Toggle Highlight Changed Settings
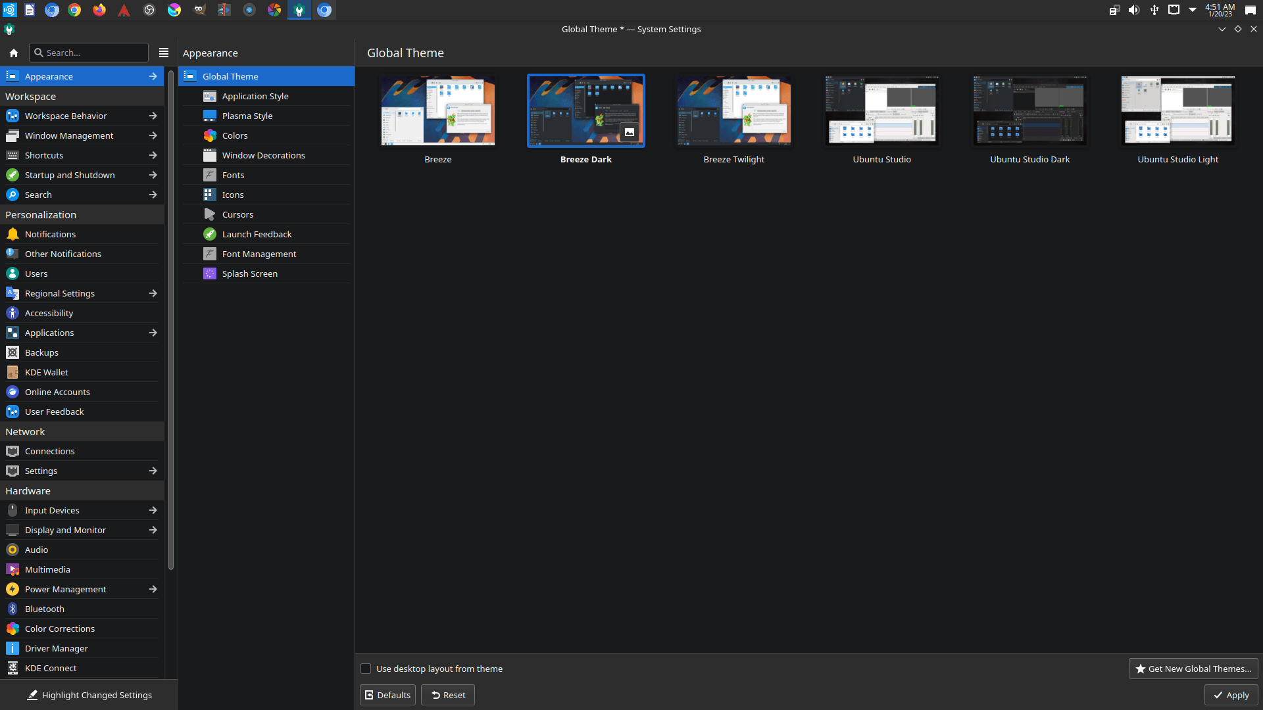 (89, 695)
